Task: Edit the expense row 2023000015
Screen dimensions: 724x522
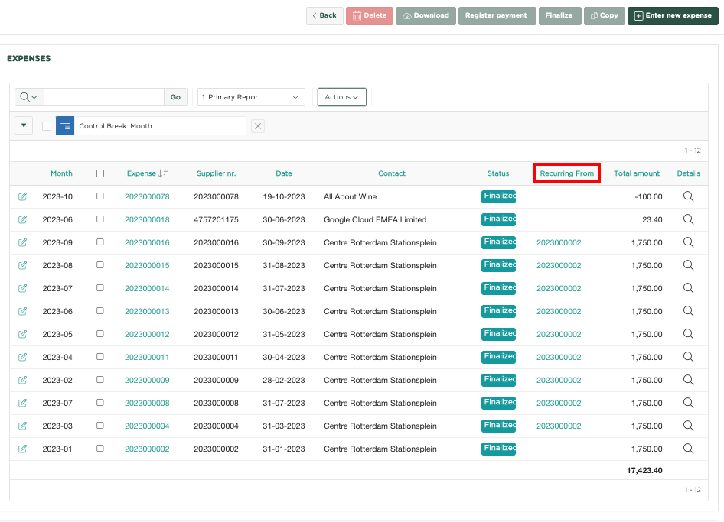Action: coord(22,265)
